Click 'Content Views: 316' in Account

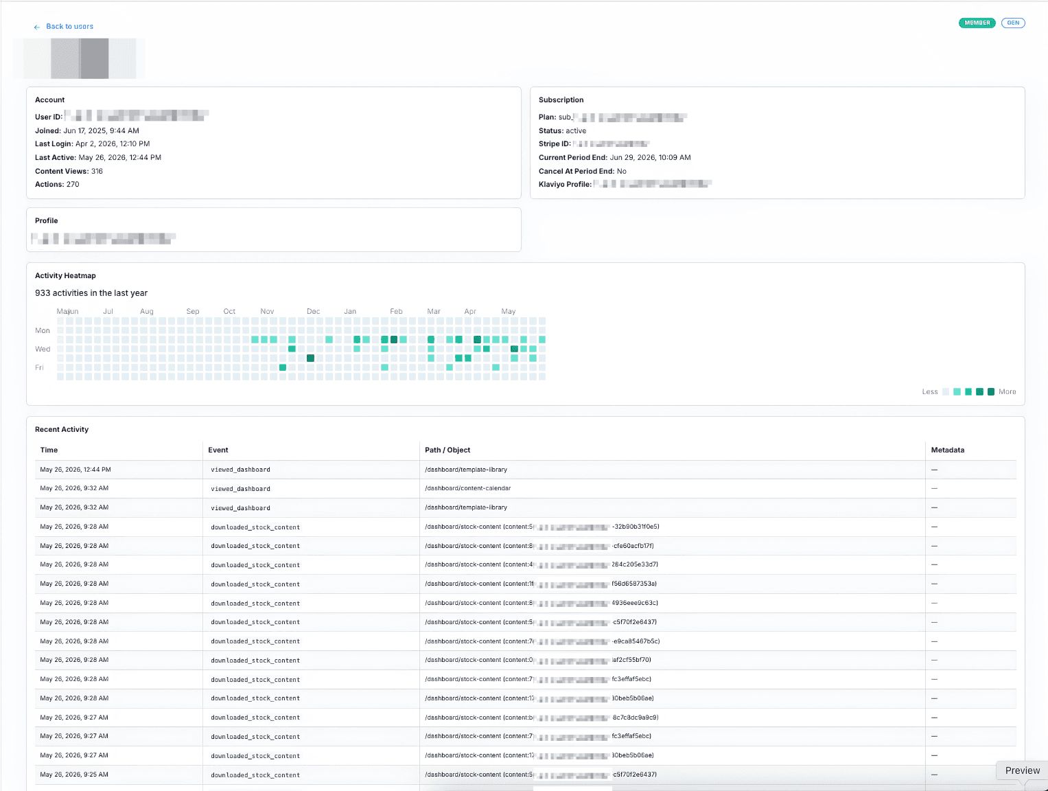point(69,171)
